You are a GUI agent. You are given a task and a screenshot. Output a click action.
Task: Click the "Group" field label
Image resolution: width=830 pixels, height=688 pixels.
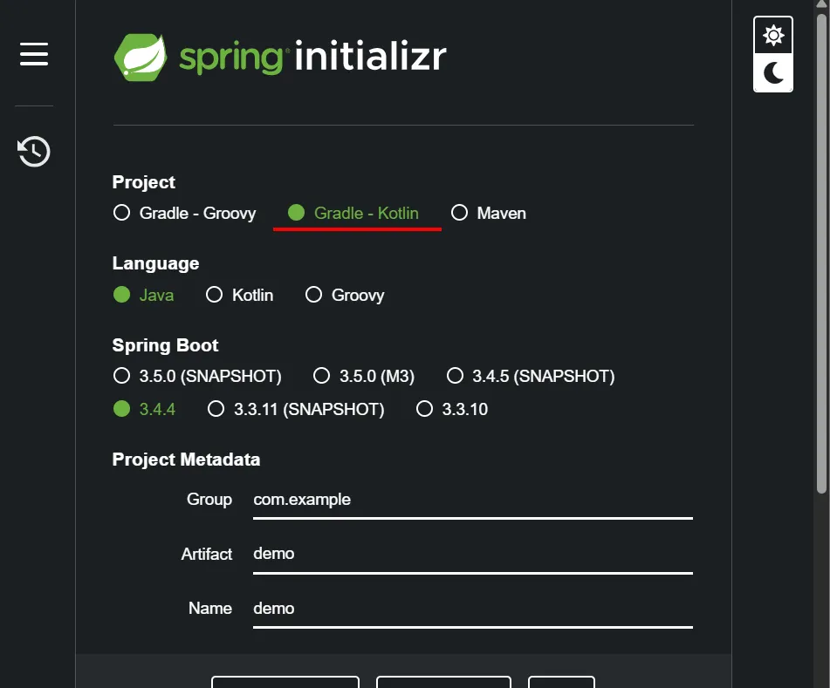click(209, 499)
